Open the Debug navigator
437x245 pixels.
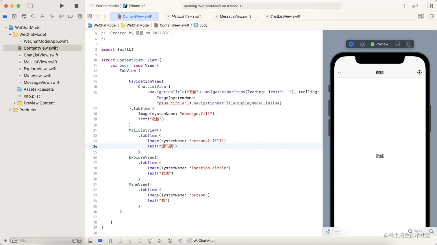click(x=61, y=16)
